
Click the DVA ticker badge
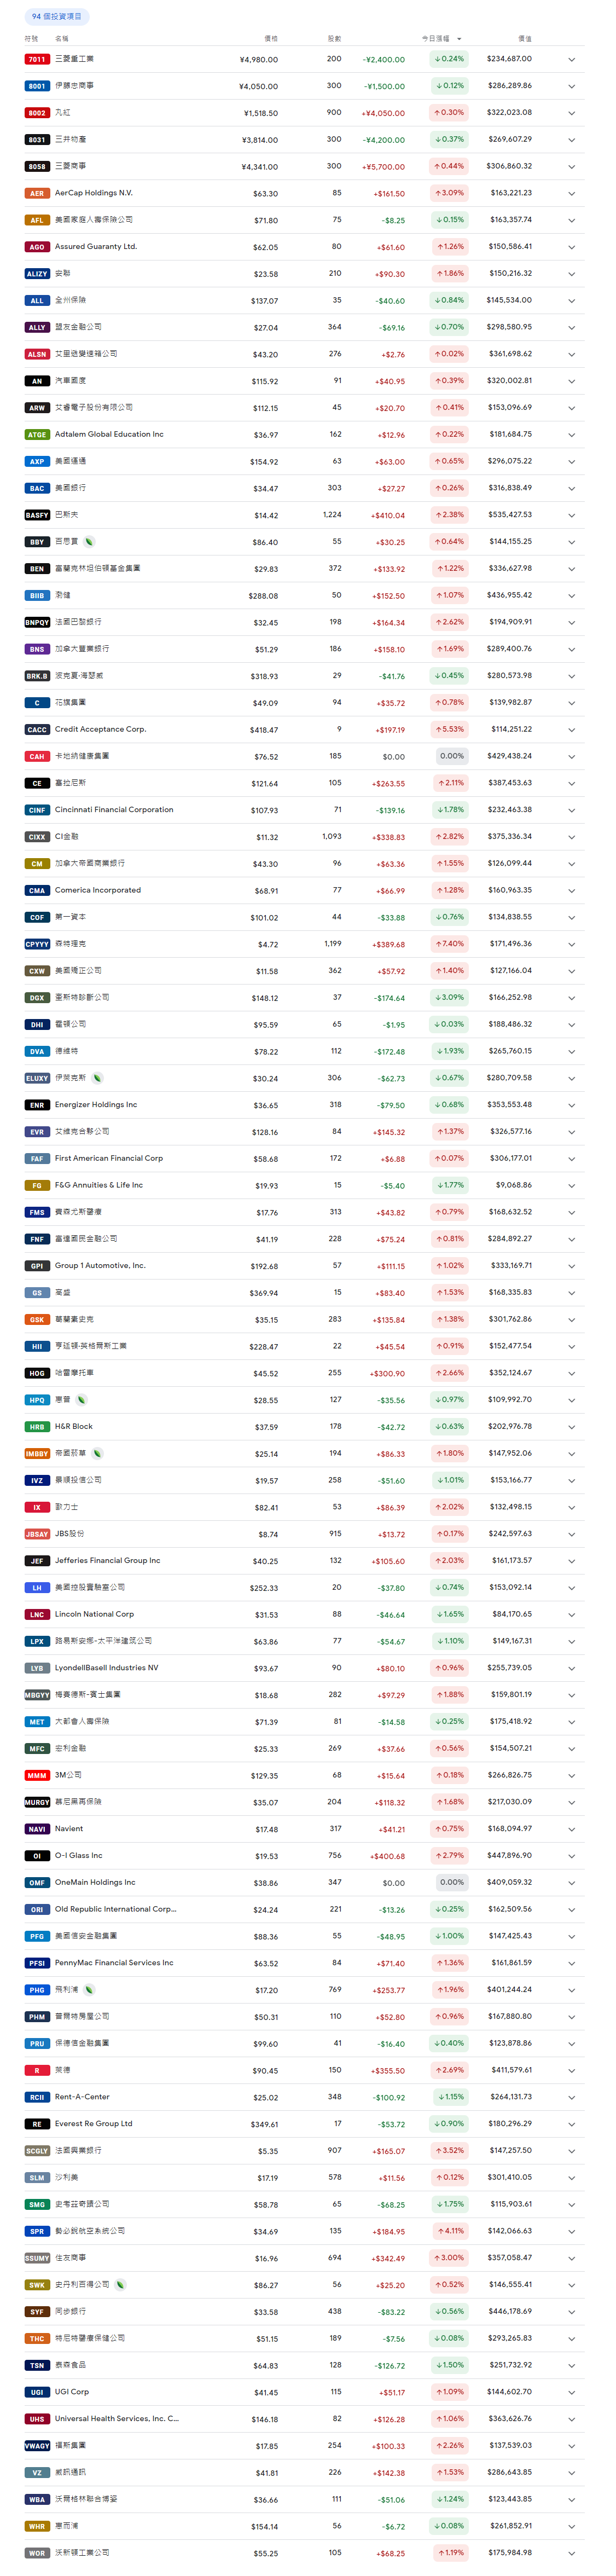pos(37,1052)
